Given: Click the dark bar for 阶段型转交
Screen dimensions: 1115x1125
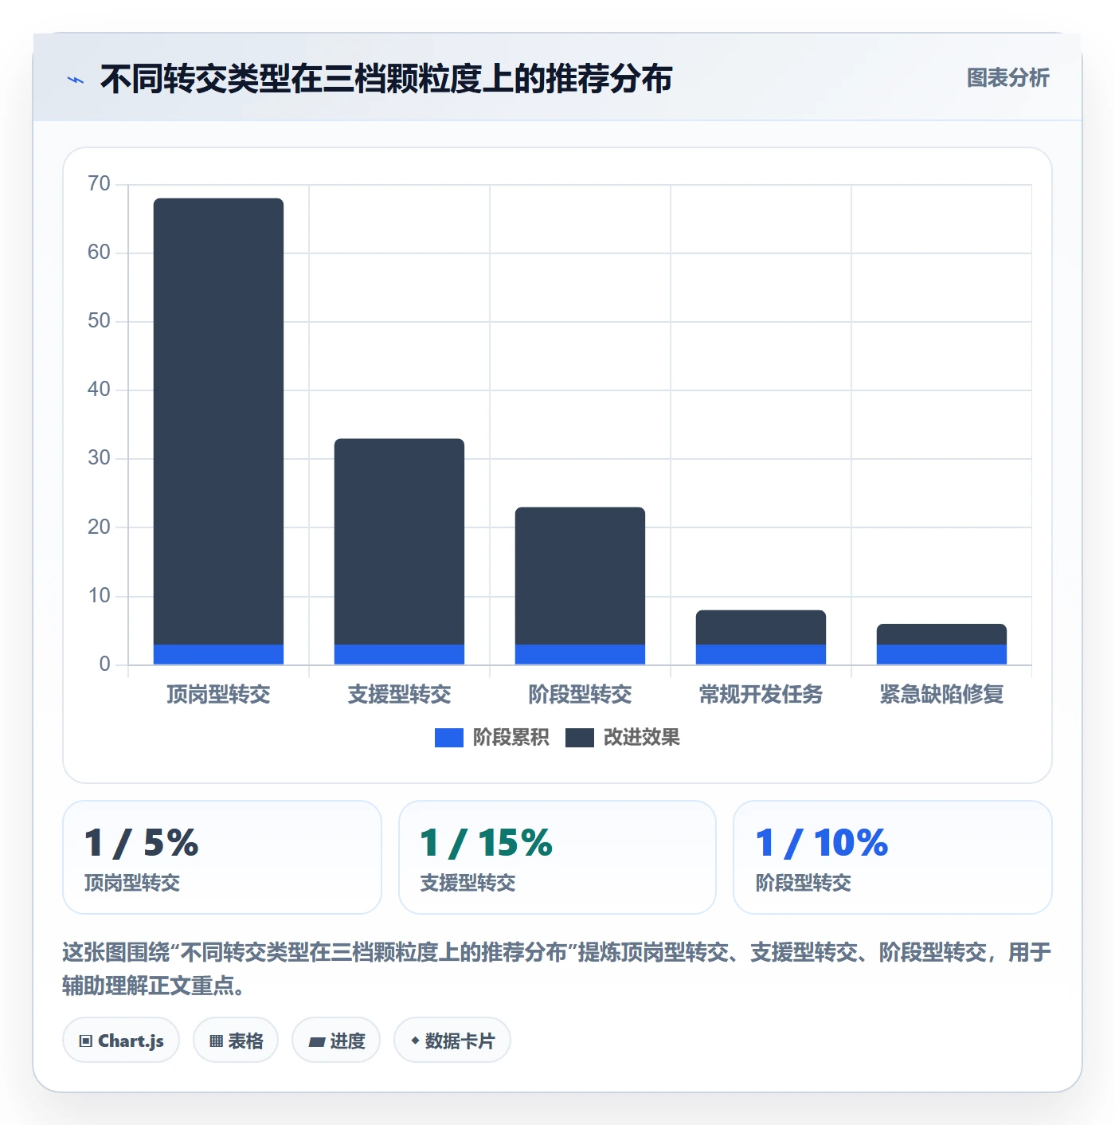Looking at the screenshot, I should pos(580,576).
